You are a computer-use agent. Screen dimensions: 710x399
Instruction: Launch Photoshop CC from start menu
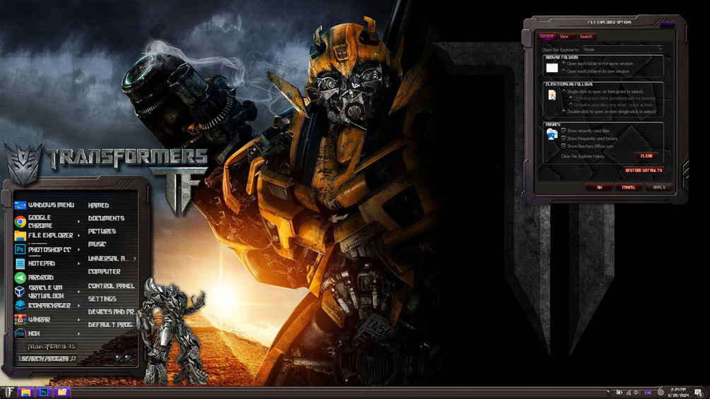[x=20, y=249]
